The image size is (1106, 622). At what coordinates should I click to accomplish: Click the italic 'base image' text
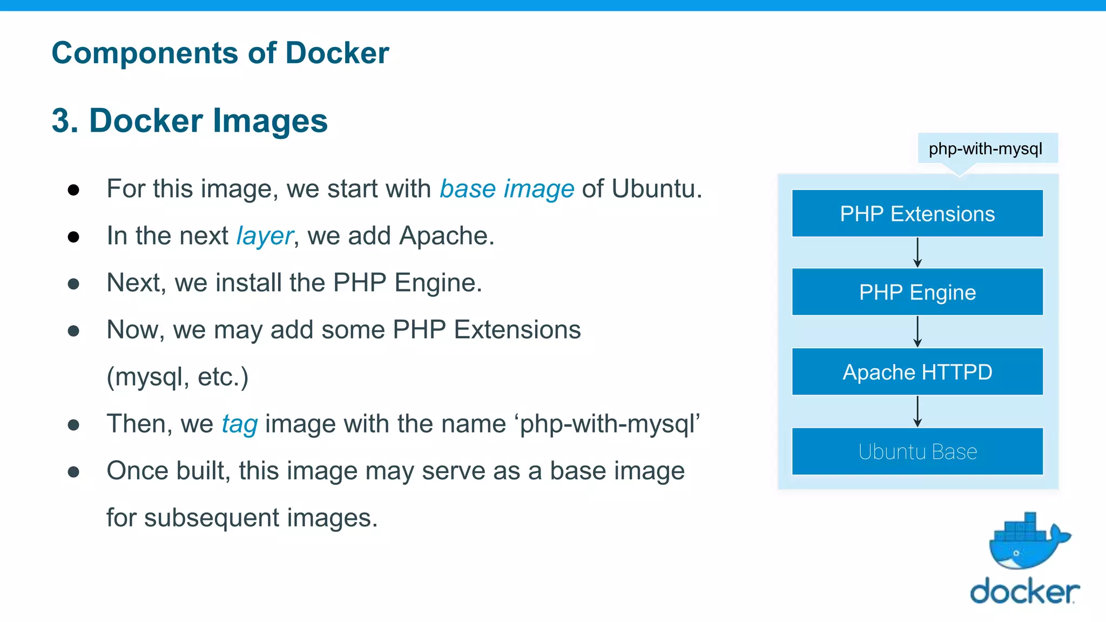point(507,189)
